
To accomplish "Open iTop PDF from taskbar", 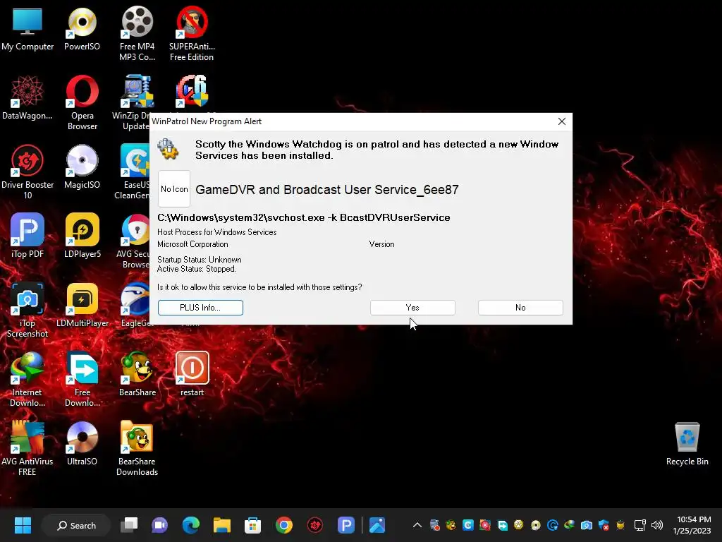I will click(345, 525).
